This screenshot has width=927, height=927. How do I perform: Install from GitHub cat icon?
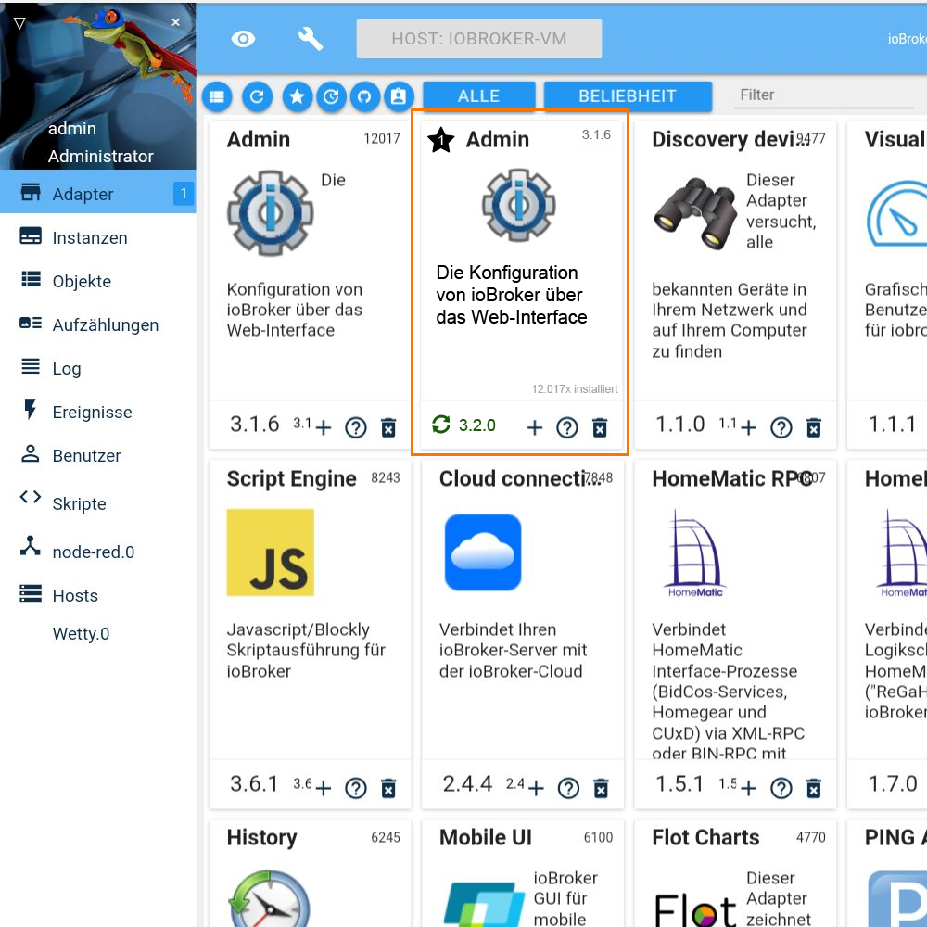[364, 96]
